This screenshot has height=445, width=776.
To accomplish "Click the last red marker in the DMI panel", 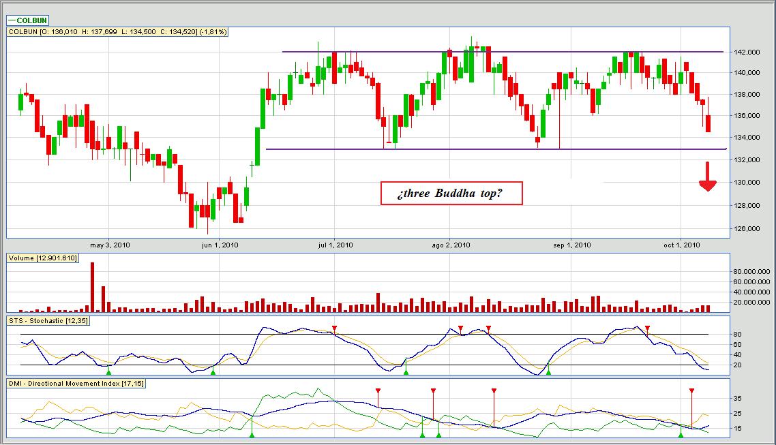I will (692, 391).
